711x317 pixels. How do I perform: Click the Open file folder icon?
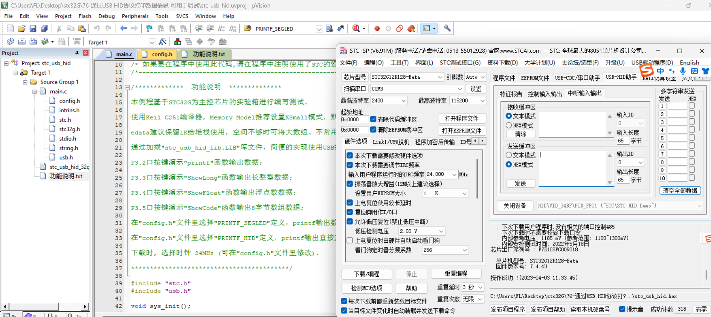pos(22,28)
